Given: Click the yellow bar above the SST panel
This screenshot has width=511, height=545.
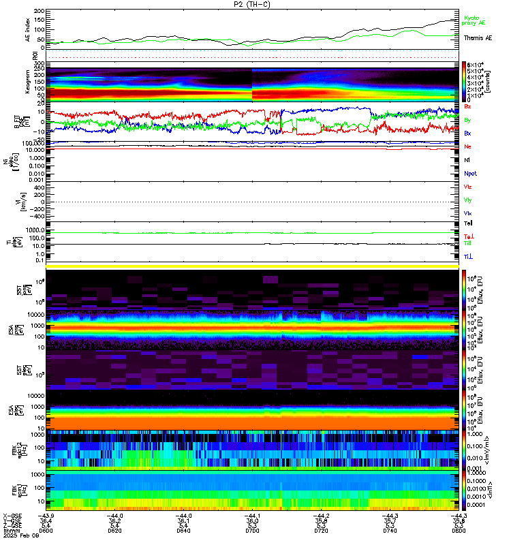Looking at the screenshot, I should pos(252,266).
